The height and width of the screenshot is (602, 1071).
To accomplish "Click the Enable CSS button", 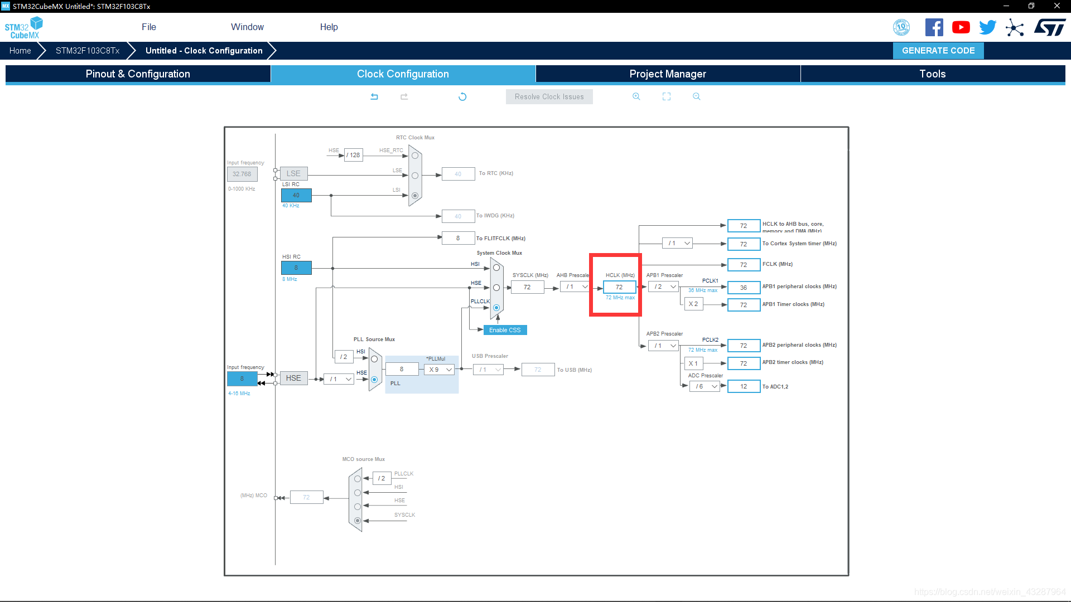I will tap(505, 329).
